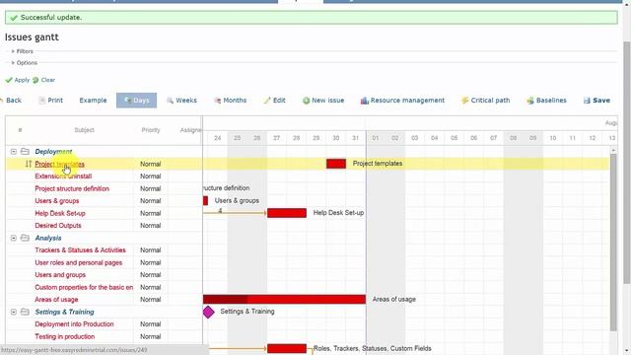The width and height of the screenshot is (631, 355).
Task: Open the Desired Outputs issue
Action: pyautogui.click(x=58, y=226)
